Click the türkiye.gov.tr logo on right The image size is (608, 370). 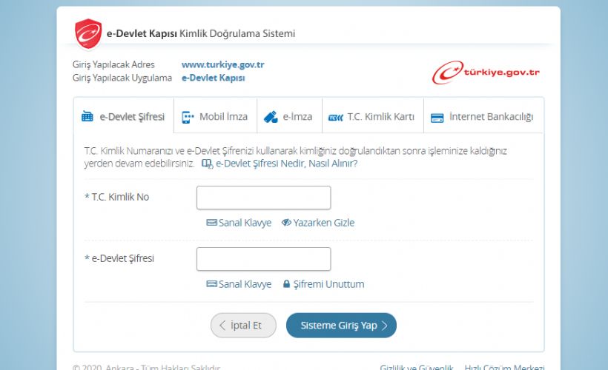(486, 72)
